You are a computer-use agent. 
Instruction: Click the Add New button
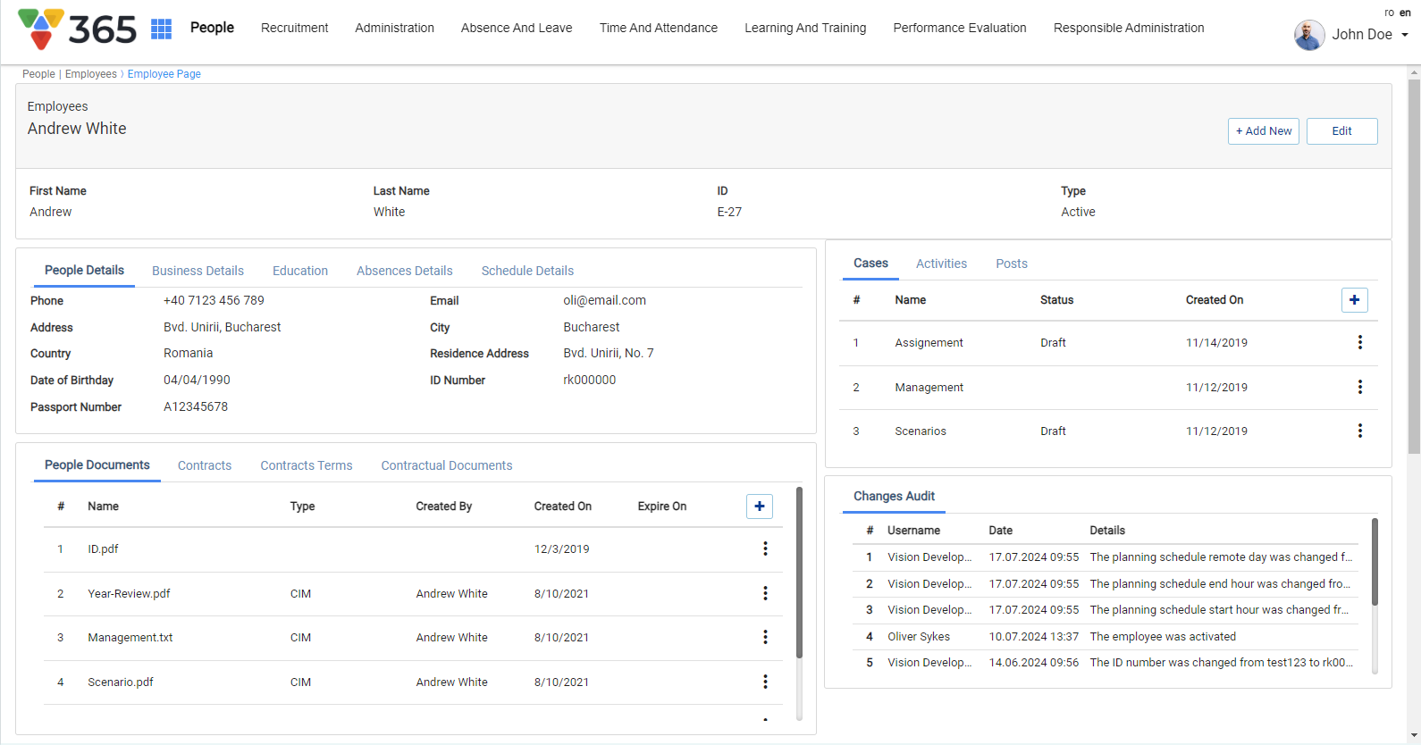click(1263, 131)
